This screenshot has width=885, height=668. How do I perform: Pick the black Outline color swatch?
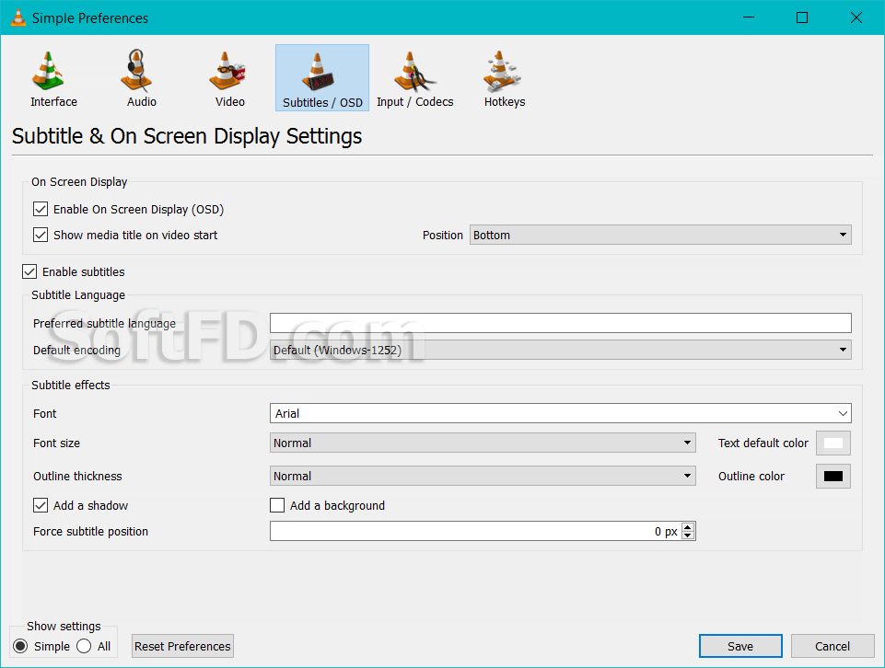[x=833, y=476]
